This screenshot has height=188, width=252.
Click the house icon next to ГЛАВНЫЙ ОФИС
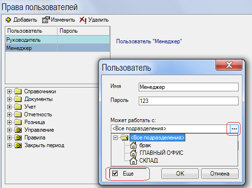click(133, 153)
